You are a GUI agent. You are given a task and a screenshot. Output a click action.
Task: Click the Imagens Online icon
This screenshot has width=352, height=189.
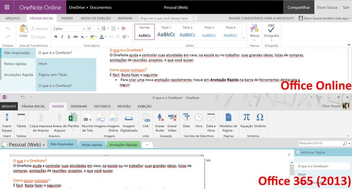pos(113,117)
